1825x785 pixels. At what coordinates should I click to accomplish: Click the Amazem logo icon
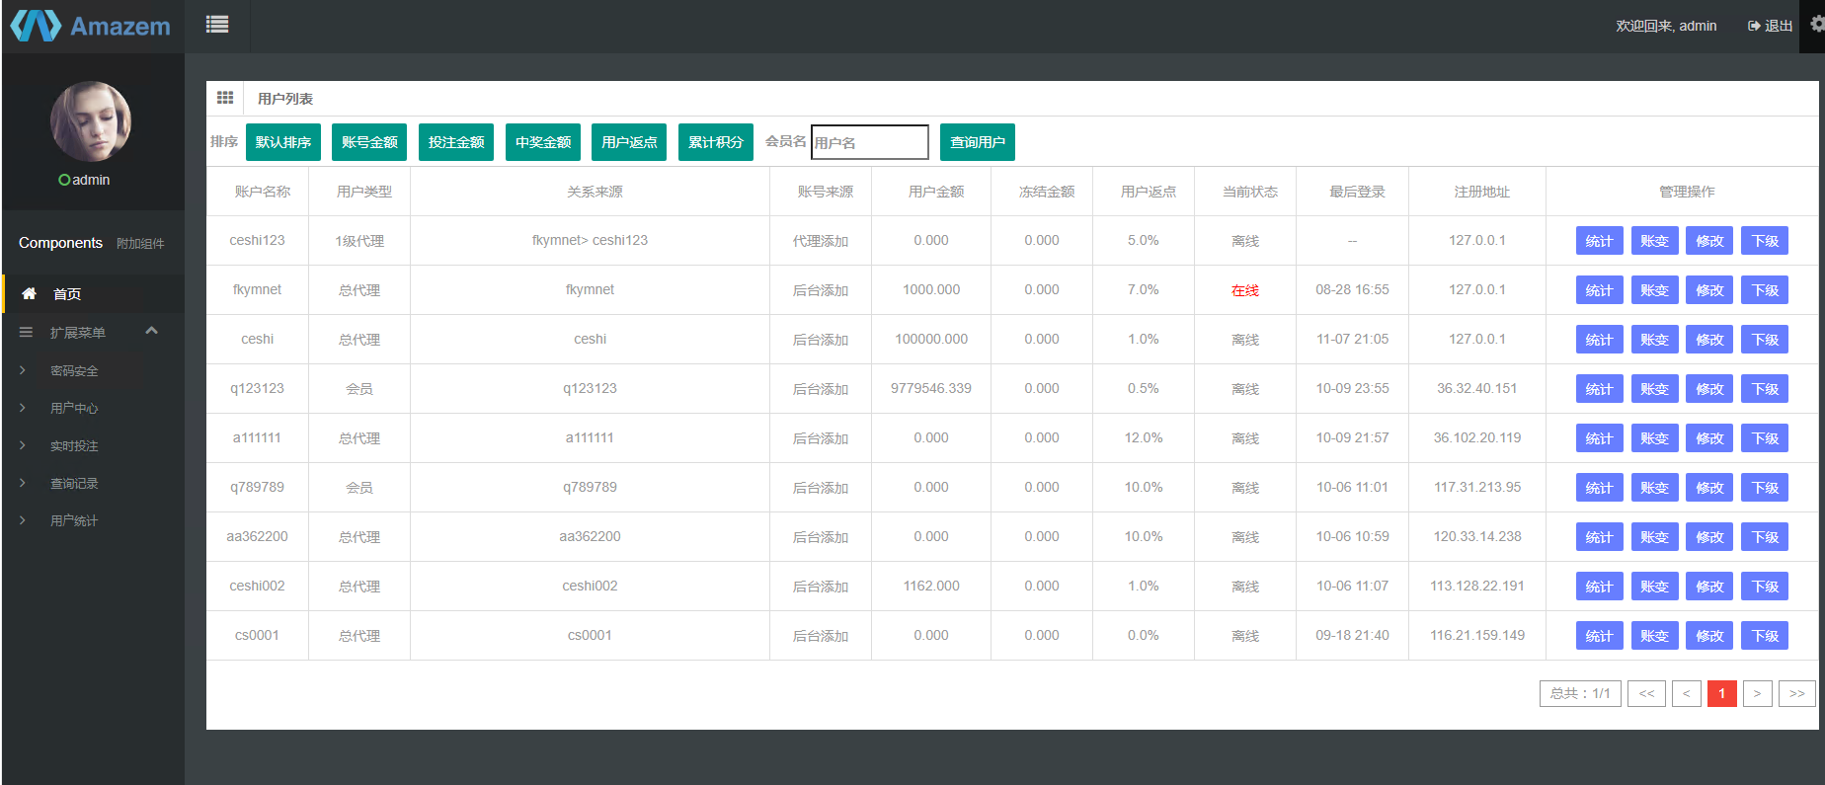pos(36,26)
